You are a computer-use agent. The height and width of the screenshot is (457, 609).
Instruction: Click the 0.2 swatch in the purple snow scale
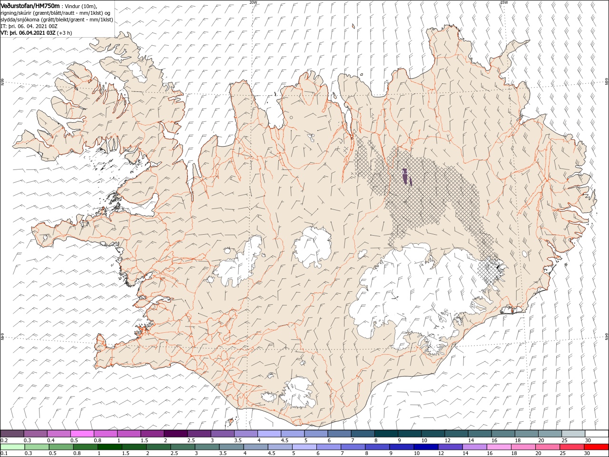pos(12,433)
